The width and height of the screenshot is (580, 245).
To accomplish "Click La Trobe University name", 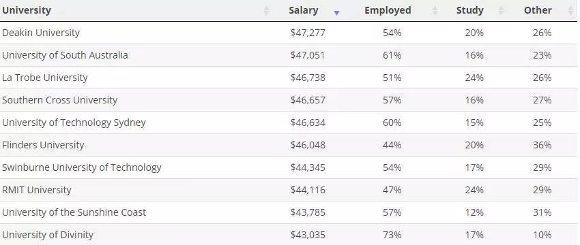I will pyautogui.click(x=45, y=78).
